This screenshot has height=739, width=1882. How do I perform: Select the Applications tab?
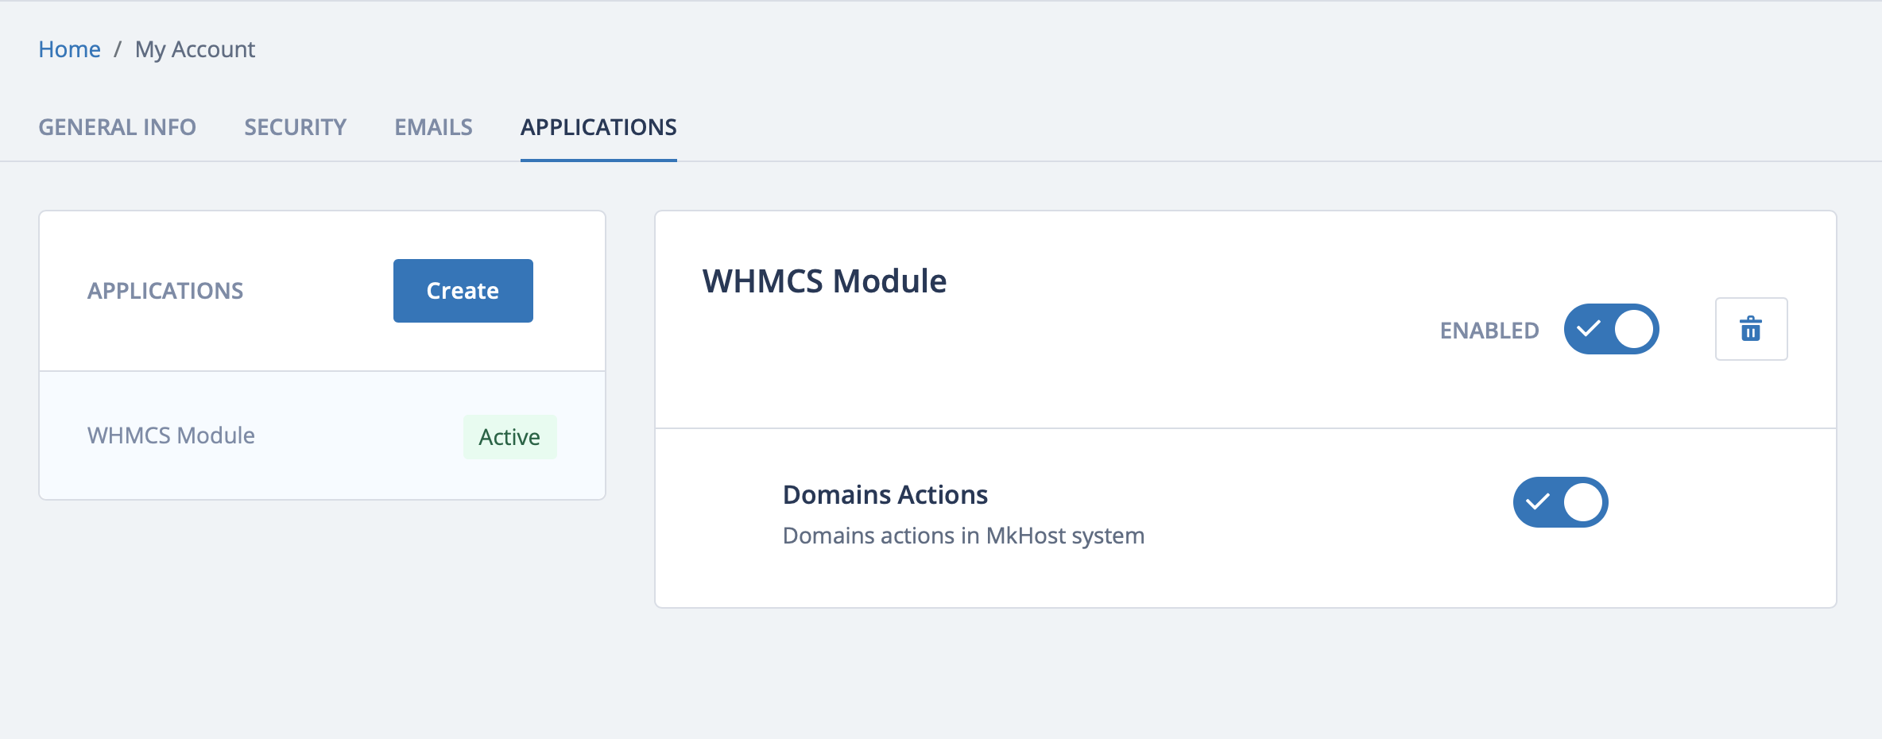pos(598,127)
